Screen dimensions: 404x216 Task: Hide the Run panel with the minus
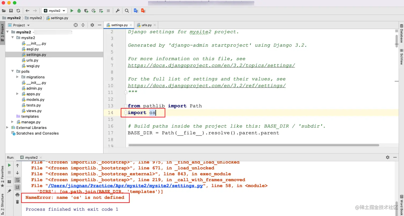point(395,157)
